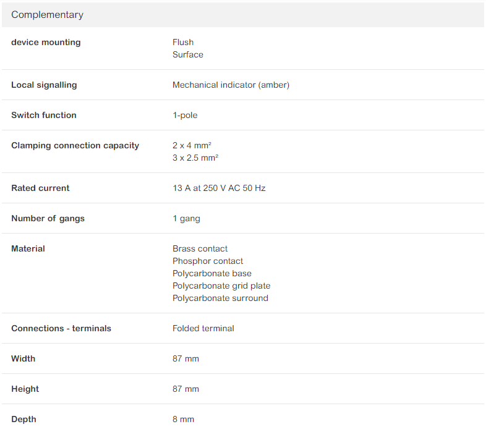The image size is (486, 432).
Task: Click the Polycarbonate grid plate entry
Action: pyautogui.click(x=221, y=286)
